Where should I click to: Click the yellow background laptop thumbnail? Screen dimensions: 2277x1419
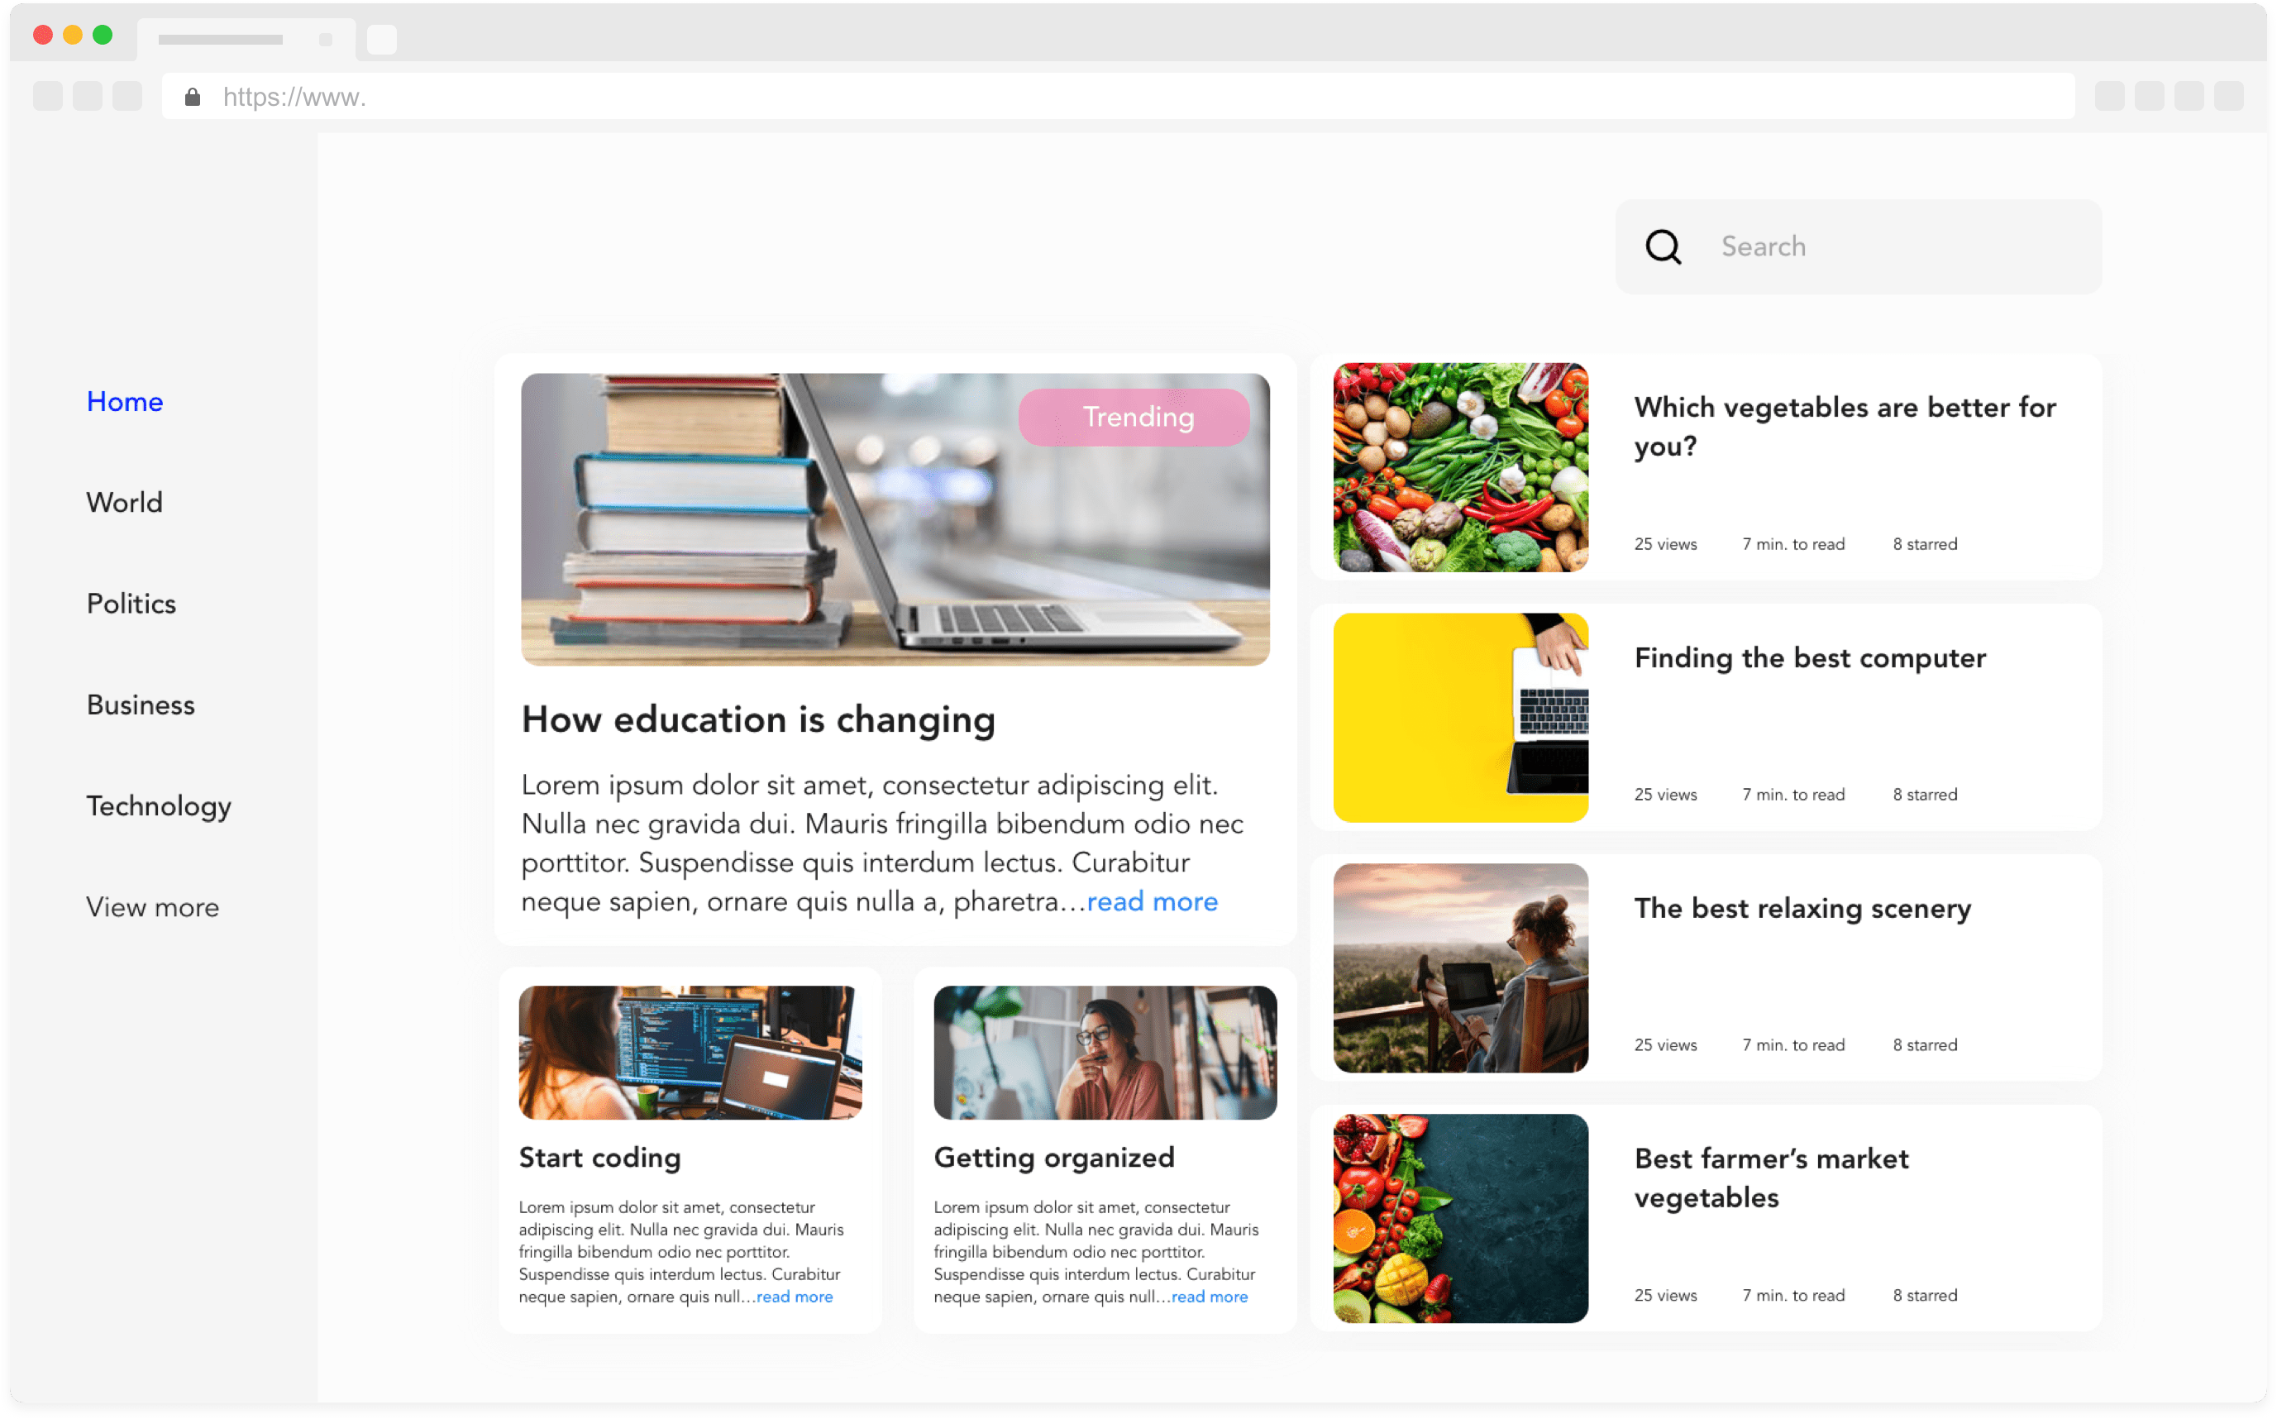coord(1461,718)
